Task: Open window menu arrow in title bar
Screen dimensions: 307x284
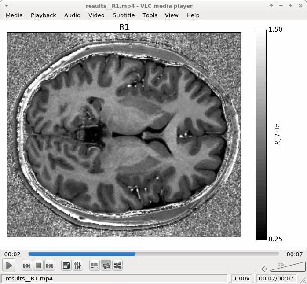Action: (x=6, y=6)
